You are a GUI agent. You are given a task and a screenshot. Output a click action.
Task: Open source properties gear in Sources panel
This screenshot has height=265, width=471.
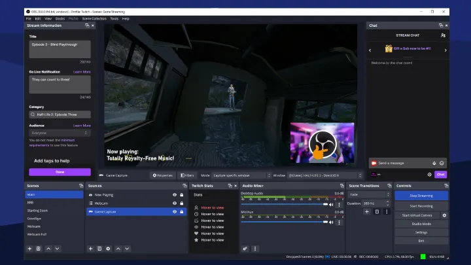click(x=108, y=249)
